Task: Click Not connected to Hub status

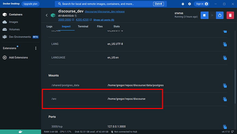Action: tap(124, 132)
